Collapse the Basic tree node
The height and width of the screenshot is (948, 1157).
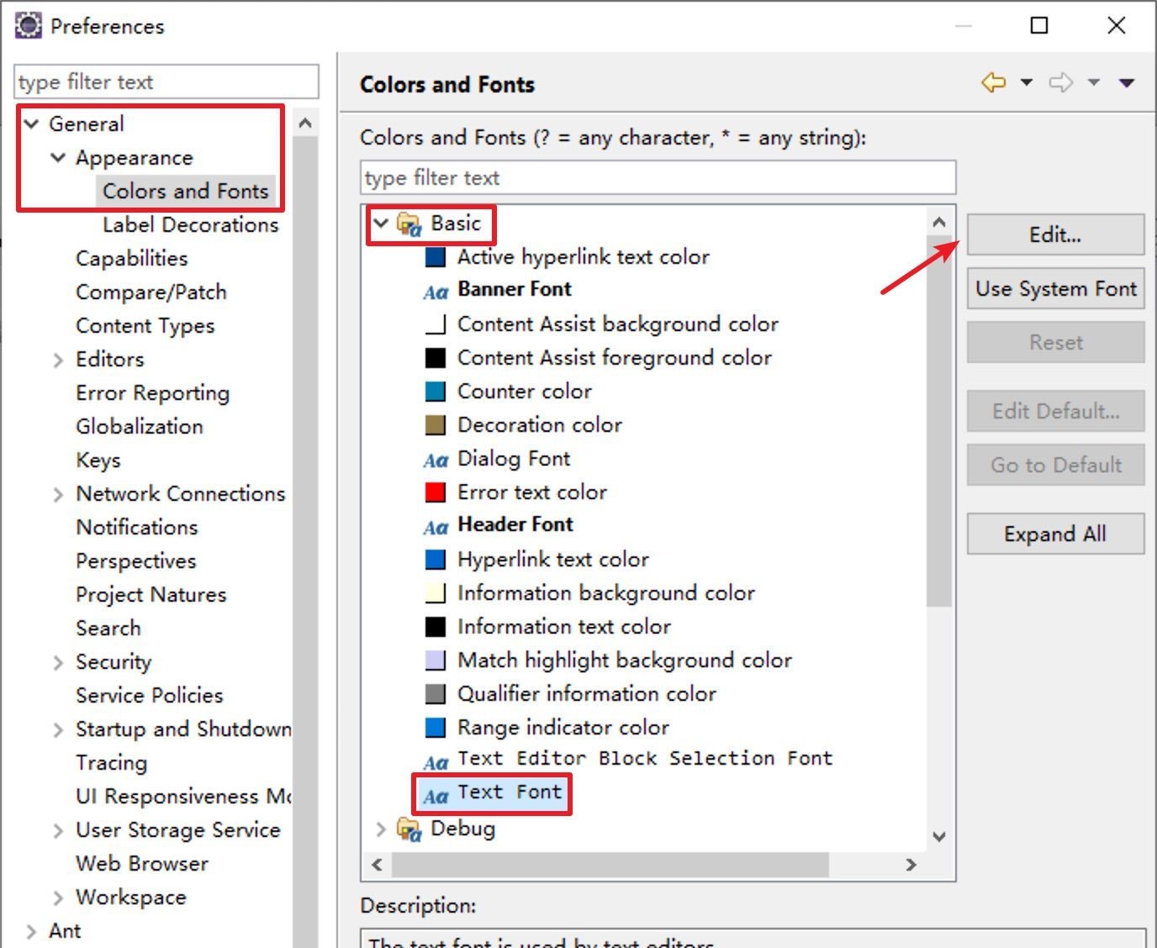coord(381,223)
